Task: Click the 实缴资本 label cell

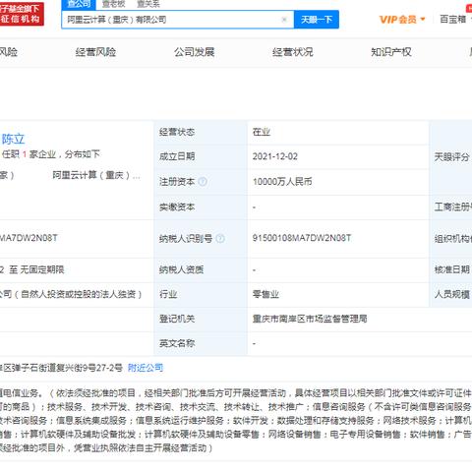Action: [x=201, y=207]
